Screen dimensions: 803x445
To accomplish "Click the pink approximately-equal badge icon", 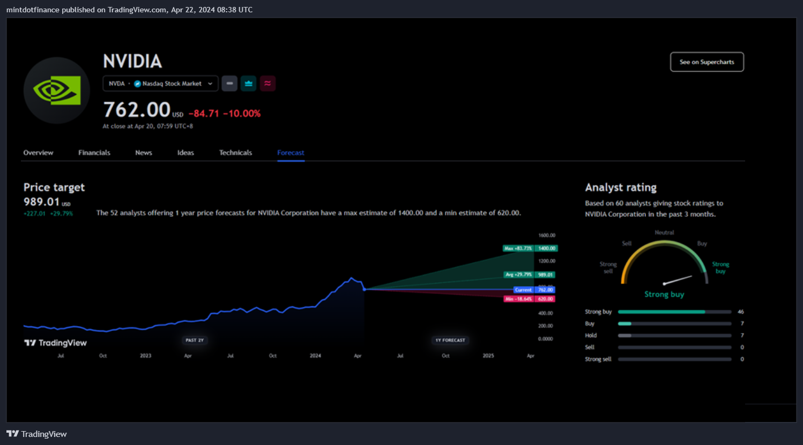I will point(267,84).
